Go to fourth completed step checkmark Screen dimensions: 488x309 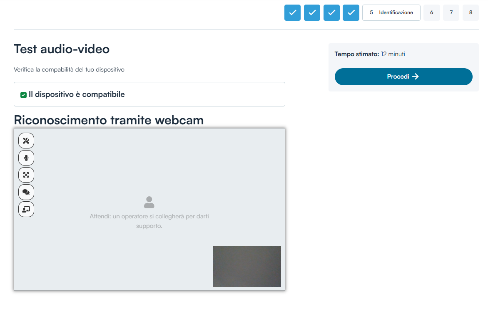(x=351, y=12)
